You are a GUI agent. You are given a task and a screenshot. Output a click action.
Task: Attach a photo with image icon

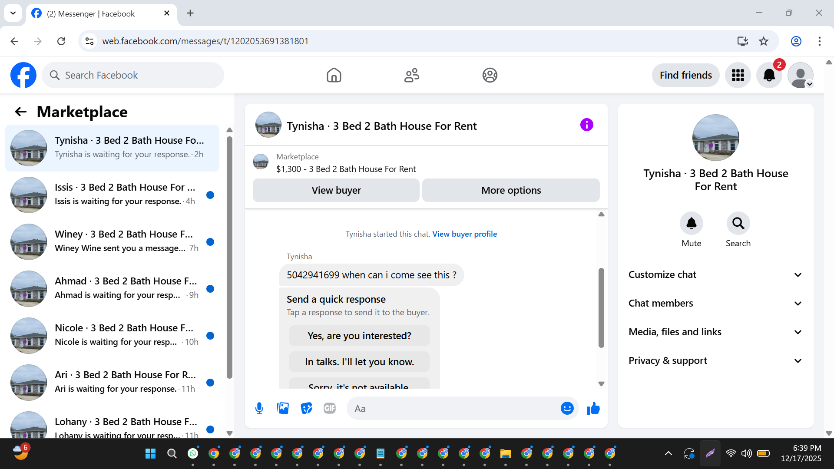(283, 409)
